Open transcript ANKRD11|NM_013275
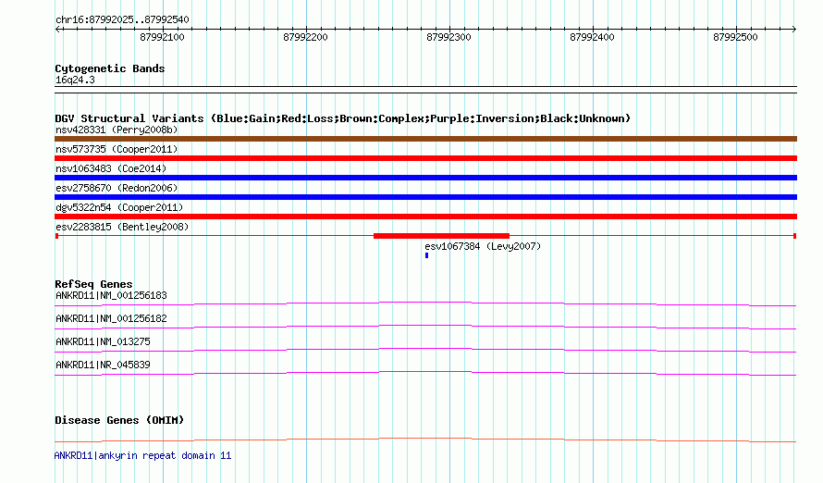Screen dimensions: 823x483 point(103,341)
